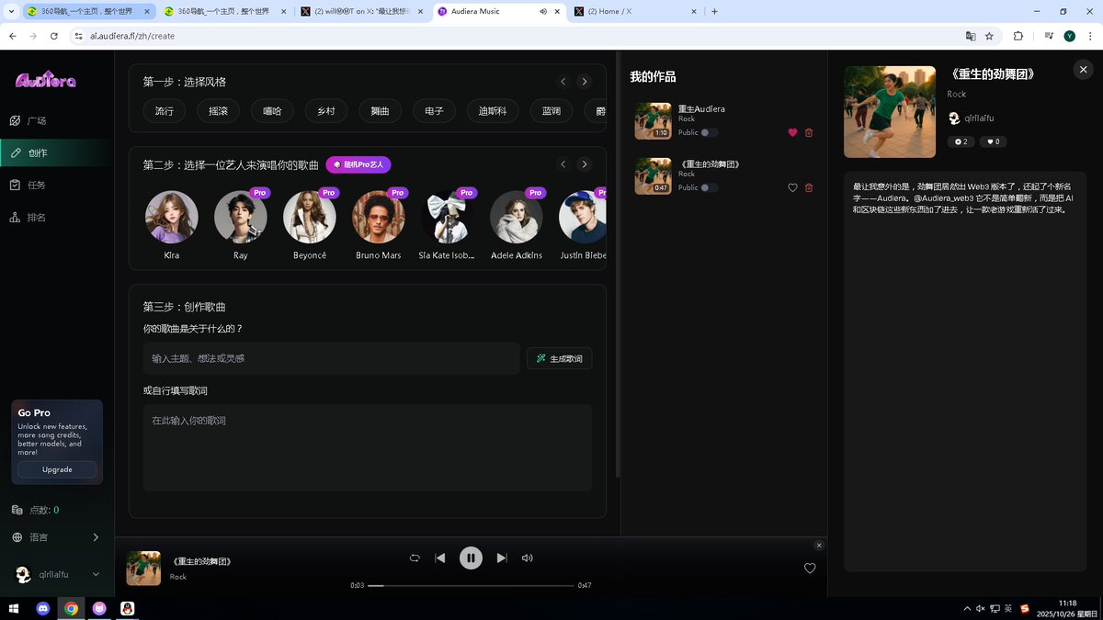
Task: Expand the qirilaifu account menu
Action: point(57,574)
